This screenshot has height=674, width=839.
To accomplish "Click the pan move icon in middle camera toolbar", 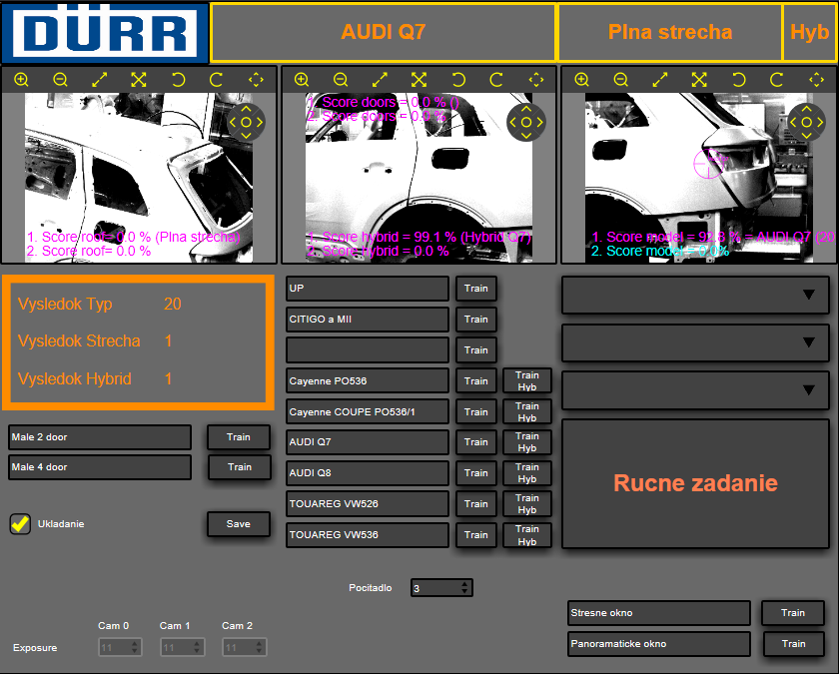I will [x=536, y=80].
